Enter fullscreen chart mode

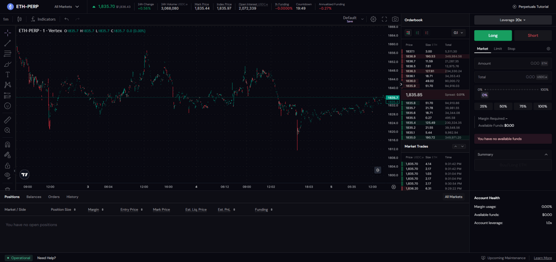(384, 19)
